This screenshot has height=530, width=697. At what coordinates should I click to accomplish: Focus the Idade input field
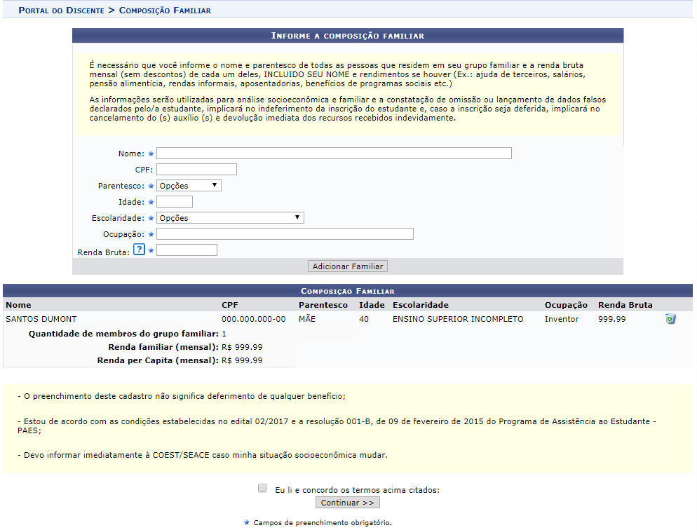coord(173,201)
